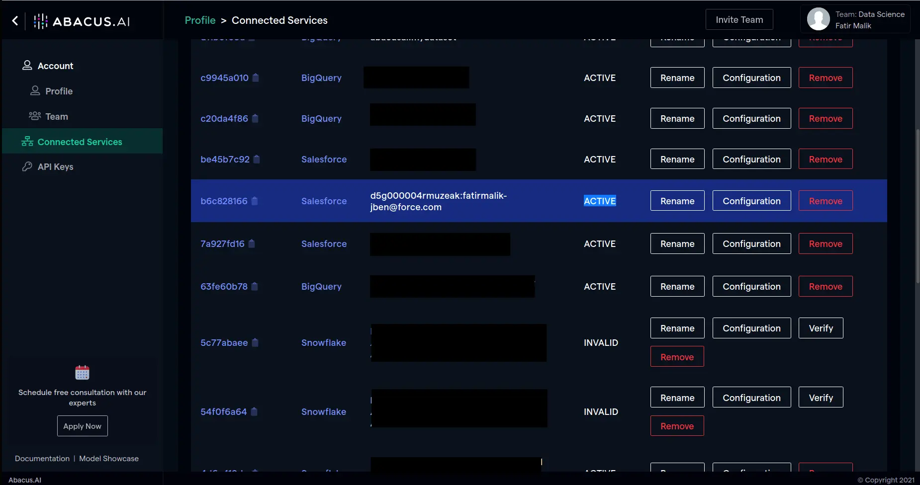Remove the 54f0f6a64 Snowflake service
Image resolution: width=920 pixels, height=485 pixels.
[677, 426]
